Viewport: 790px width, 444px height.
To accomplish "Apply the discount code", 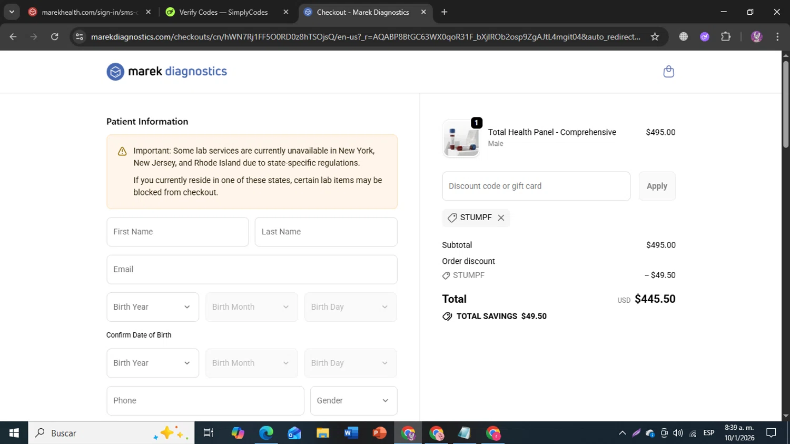I will (x=657, y=186).
